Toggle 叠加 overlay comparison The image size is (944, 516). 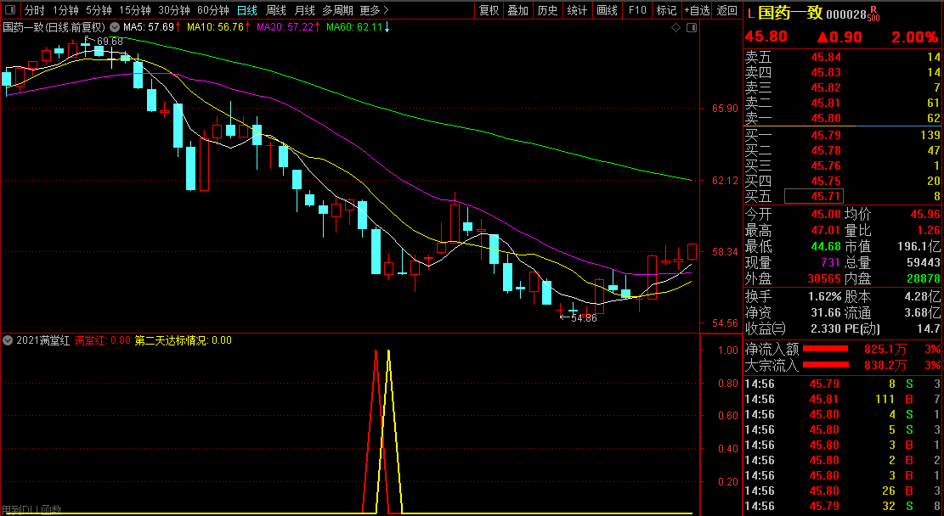pyautogui.click(x=517, y=10)
